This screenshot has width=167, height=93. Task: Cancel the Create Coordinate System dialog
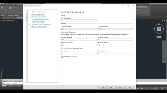coord(121,87)
